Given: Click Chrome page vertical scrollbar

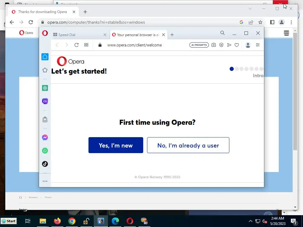Looking at the screenshot, I should click(x=295, y=92).
